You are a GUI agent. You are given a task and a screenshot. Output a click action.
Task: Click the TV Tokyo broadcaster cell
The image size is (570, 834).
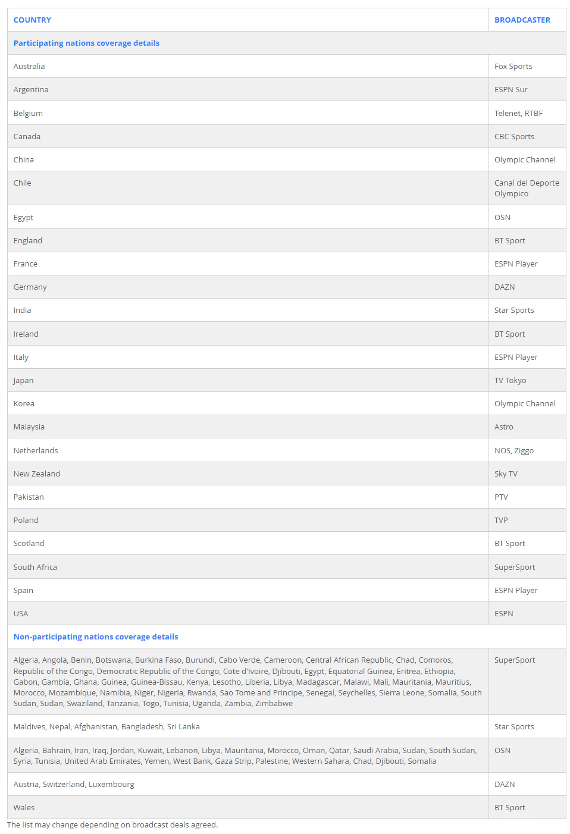(510, 380)
